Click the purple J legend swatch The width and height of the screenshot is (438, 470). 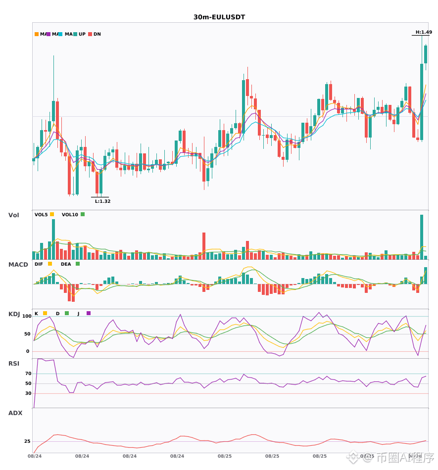(89, 313)
